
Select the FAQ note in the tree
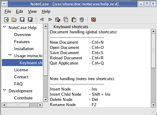18,84
